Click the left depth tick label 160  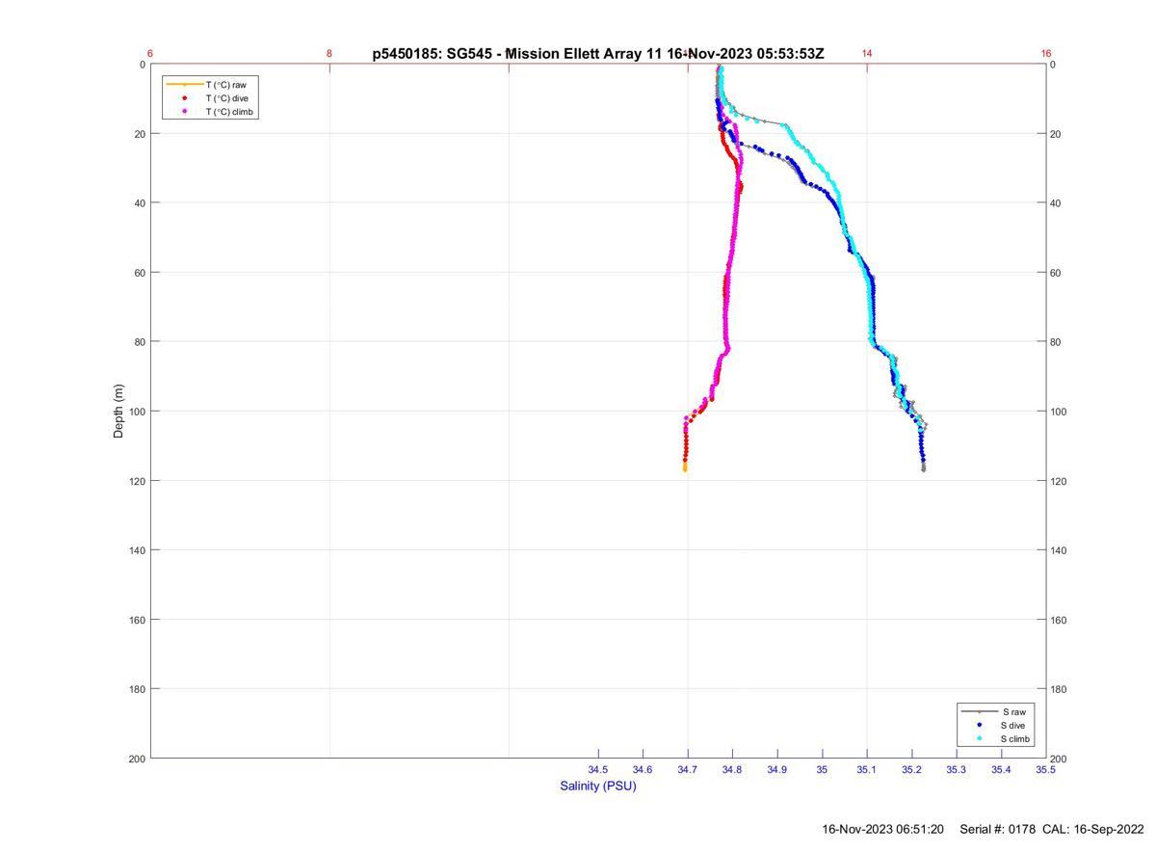[x=136, y=620]
